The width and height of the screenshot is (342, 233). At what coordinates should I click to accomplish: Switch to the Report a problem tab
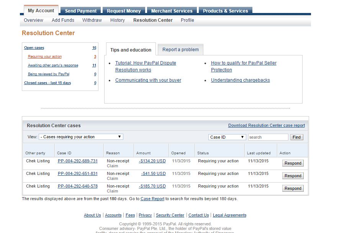(x=181, y=50)
